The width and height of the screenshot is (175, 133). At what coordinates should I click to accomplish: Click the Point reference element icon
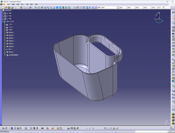click(x=87, y=128)
